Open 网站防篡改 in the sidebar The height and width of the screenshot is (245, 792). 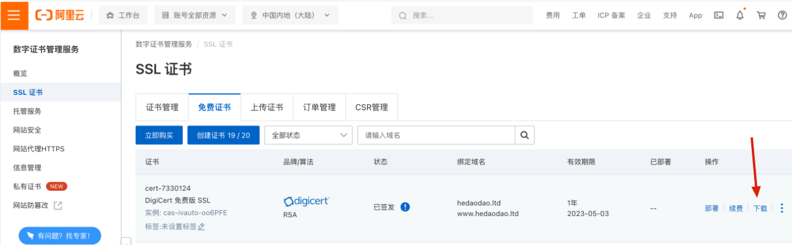coord(31,205)
